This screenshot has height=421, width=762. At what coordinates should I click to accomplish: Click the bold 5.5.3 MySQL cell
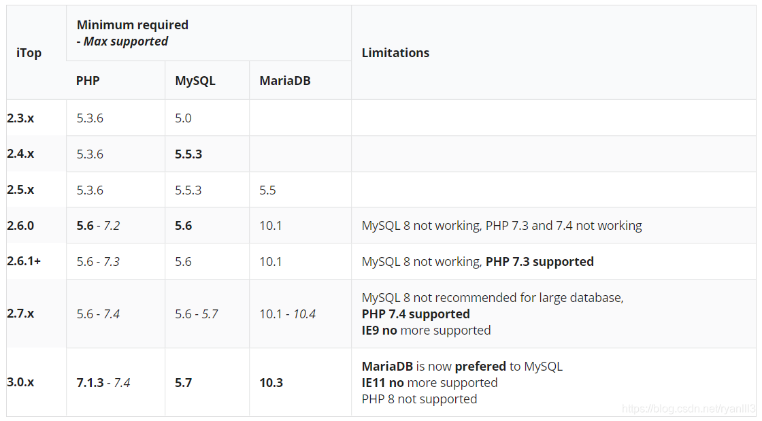coord(188,154)
